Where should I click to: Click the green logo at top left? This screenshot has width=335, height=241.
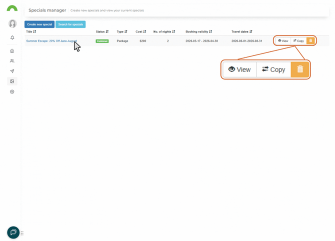[12, 8]
